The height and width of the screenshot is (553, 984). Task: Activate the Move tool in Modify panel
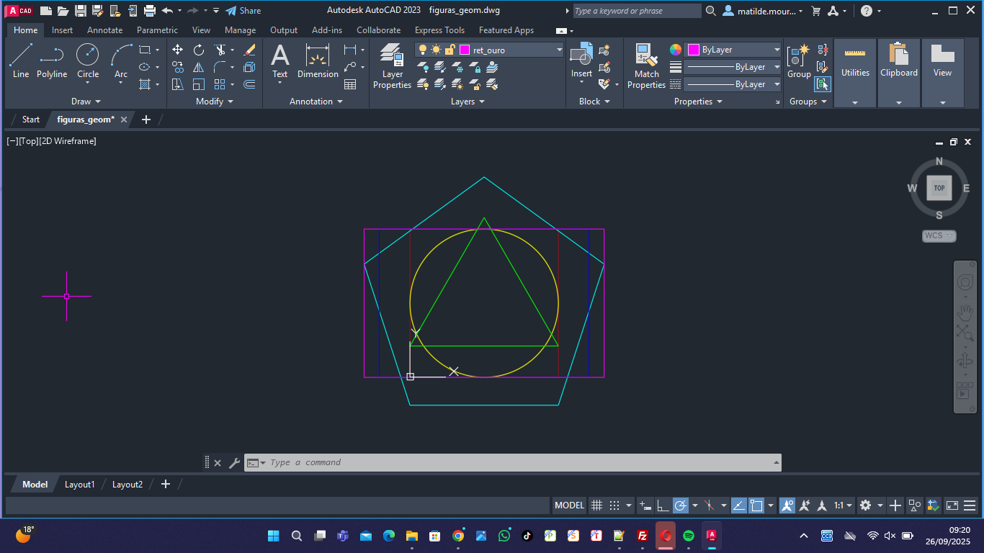[x=177, y=50]
